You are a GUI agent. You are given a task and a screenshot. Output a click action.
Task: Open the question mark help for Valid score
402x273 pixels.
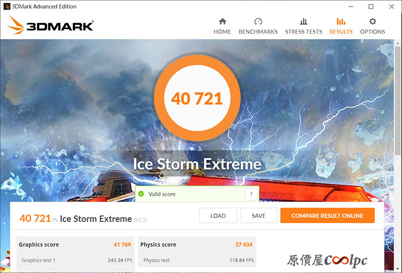(x=251, y=194)
